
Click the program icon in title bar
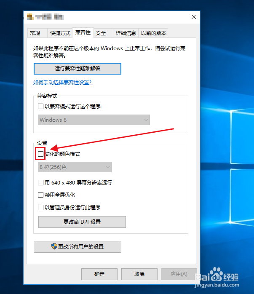tap(30, 17)
